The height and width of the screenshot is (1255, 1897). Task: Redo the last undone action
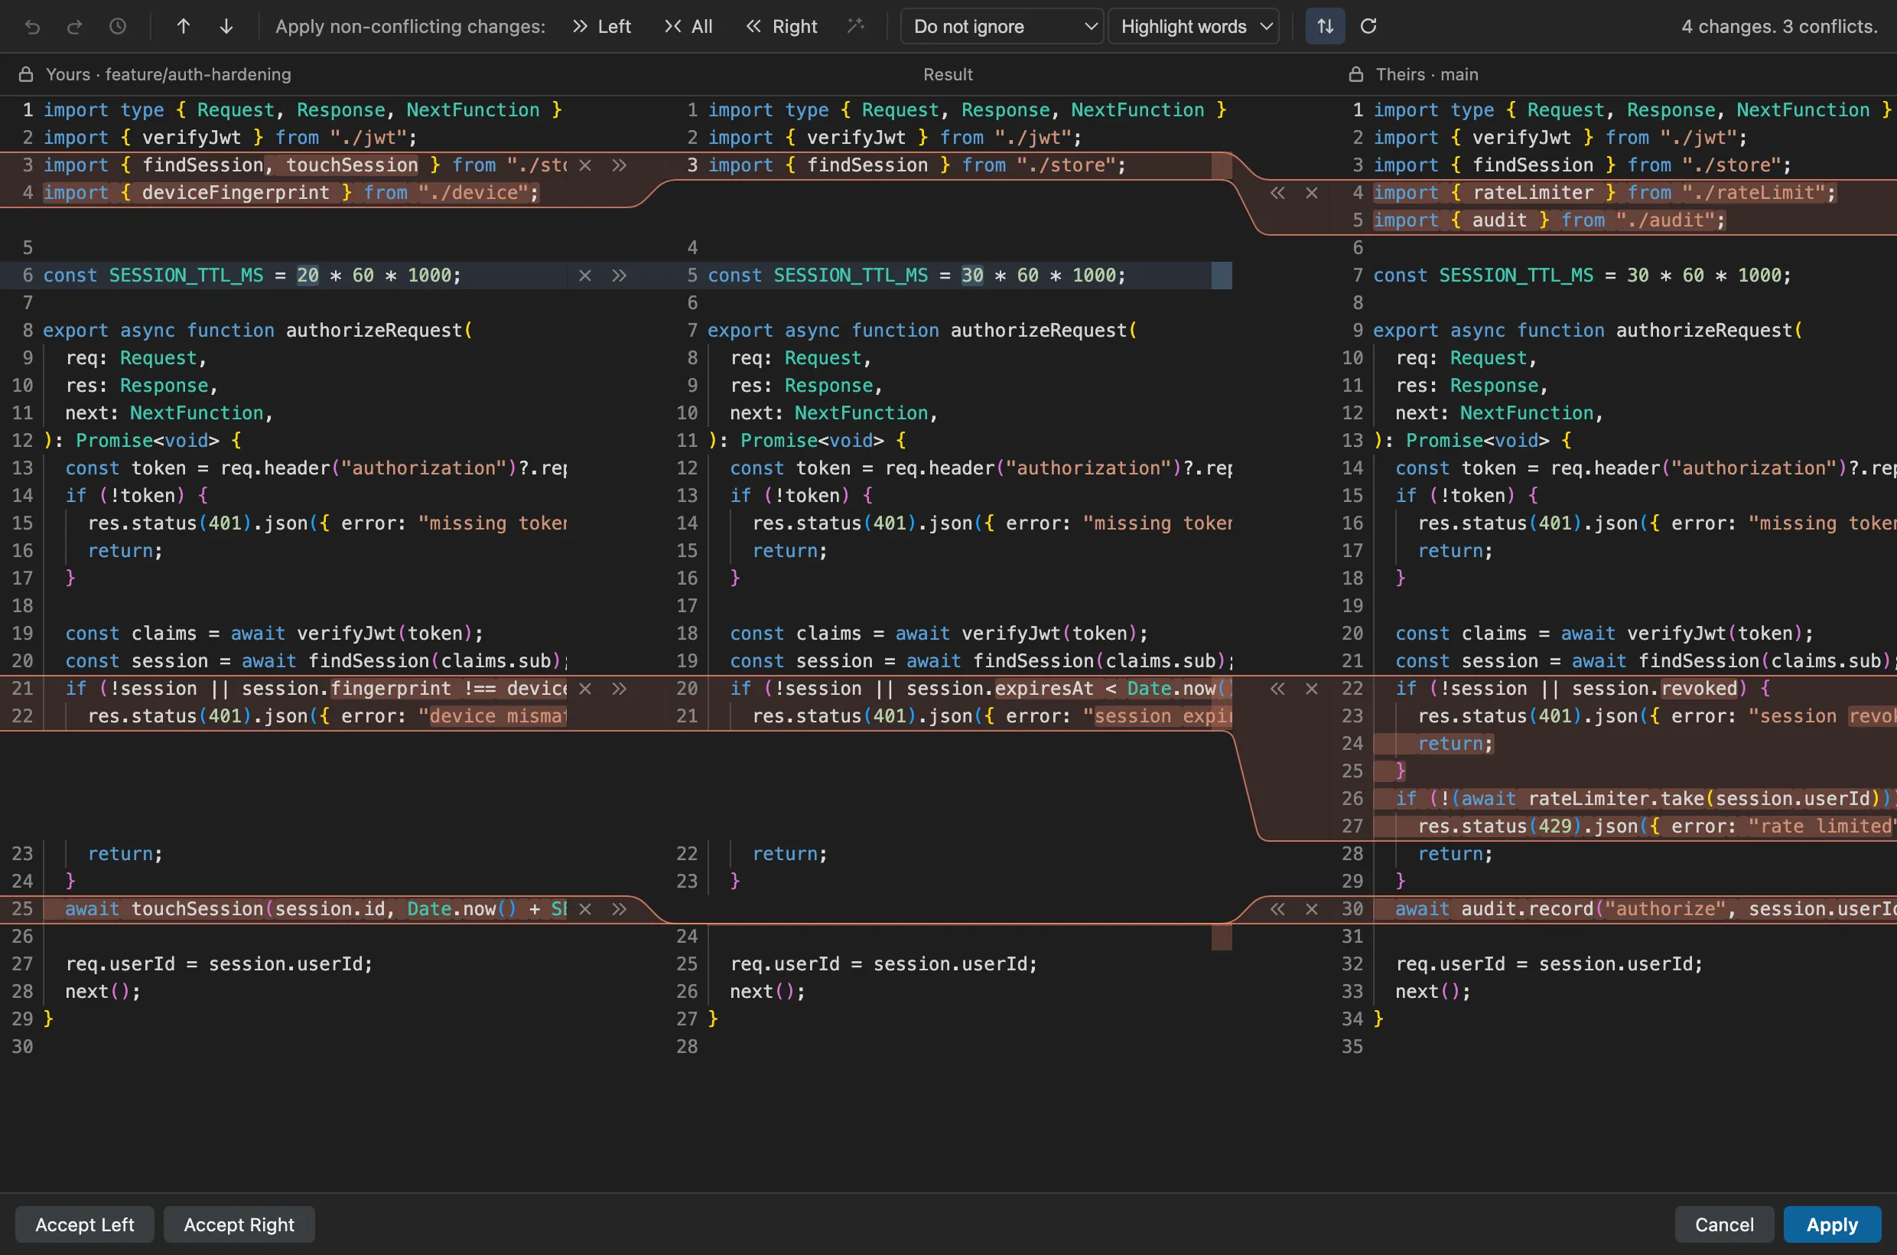pyautogui.click(x=74, y=27)
